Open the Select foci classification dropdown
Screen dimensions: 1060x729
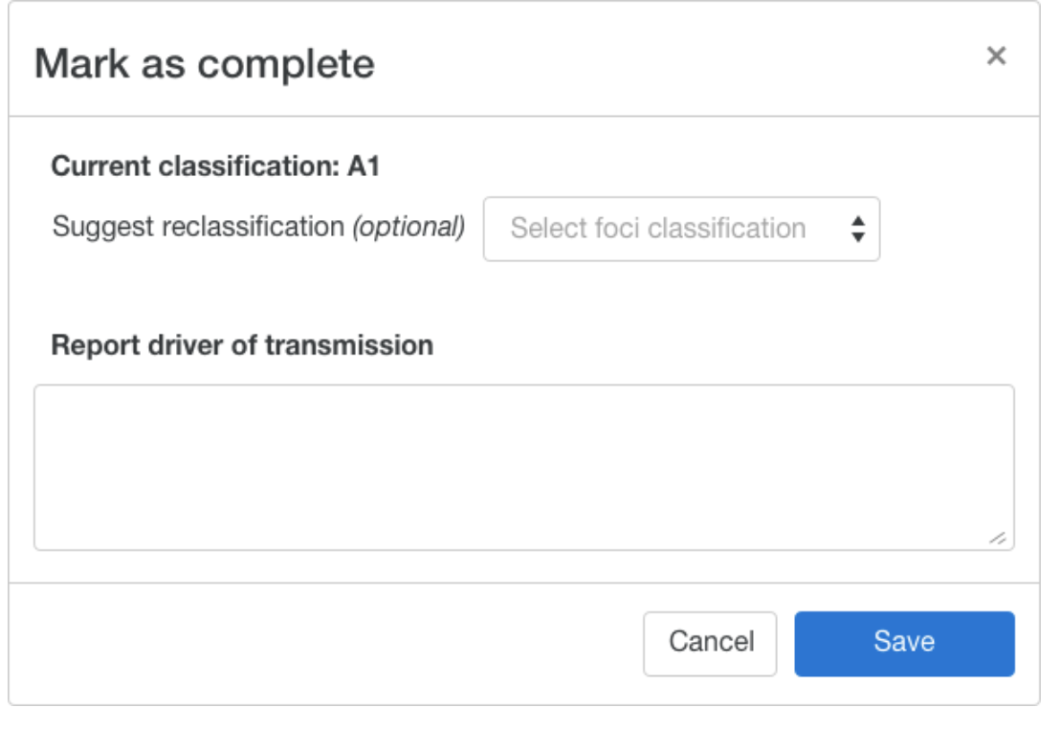click(x=684, y=227)
